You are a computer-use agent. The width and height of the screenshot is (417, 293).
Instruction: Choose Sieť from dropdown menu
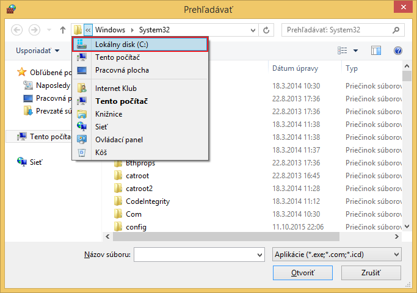coord(140,127)
